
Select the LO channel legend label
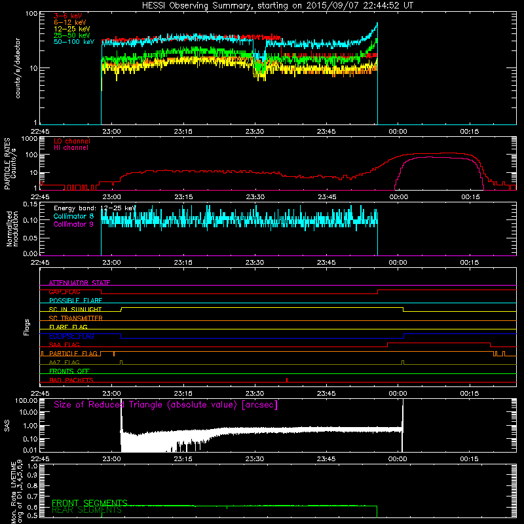(72, 141)
